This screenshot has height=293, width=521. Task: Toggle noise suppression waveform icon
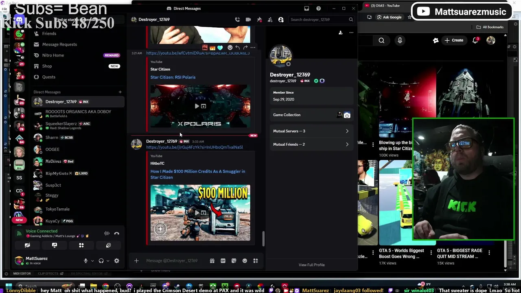(x=107, y=234)
